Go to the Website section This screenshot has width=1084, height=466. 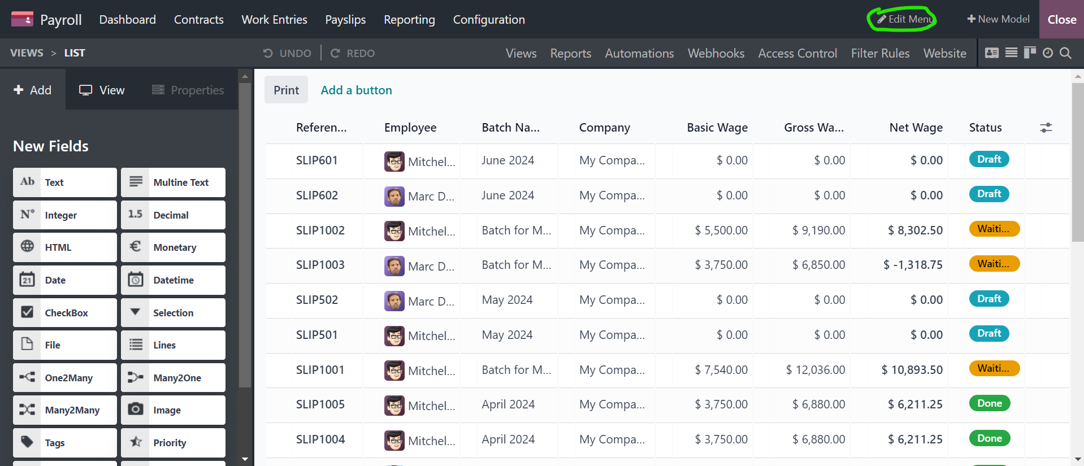click(945, 53)
